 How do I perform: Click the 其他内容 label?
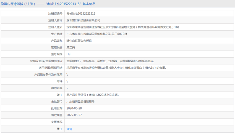(57, 88)
